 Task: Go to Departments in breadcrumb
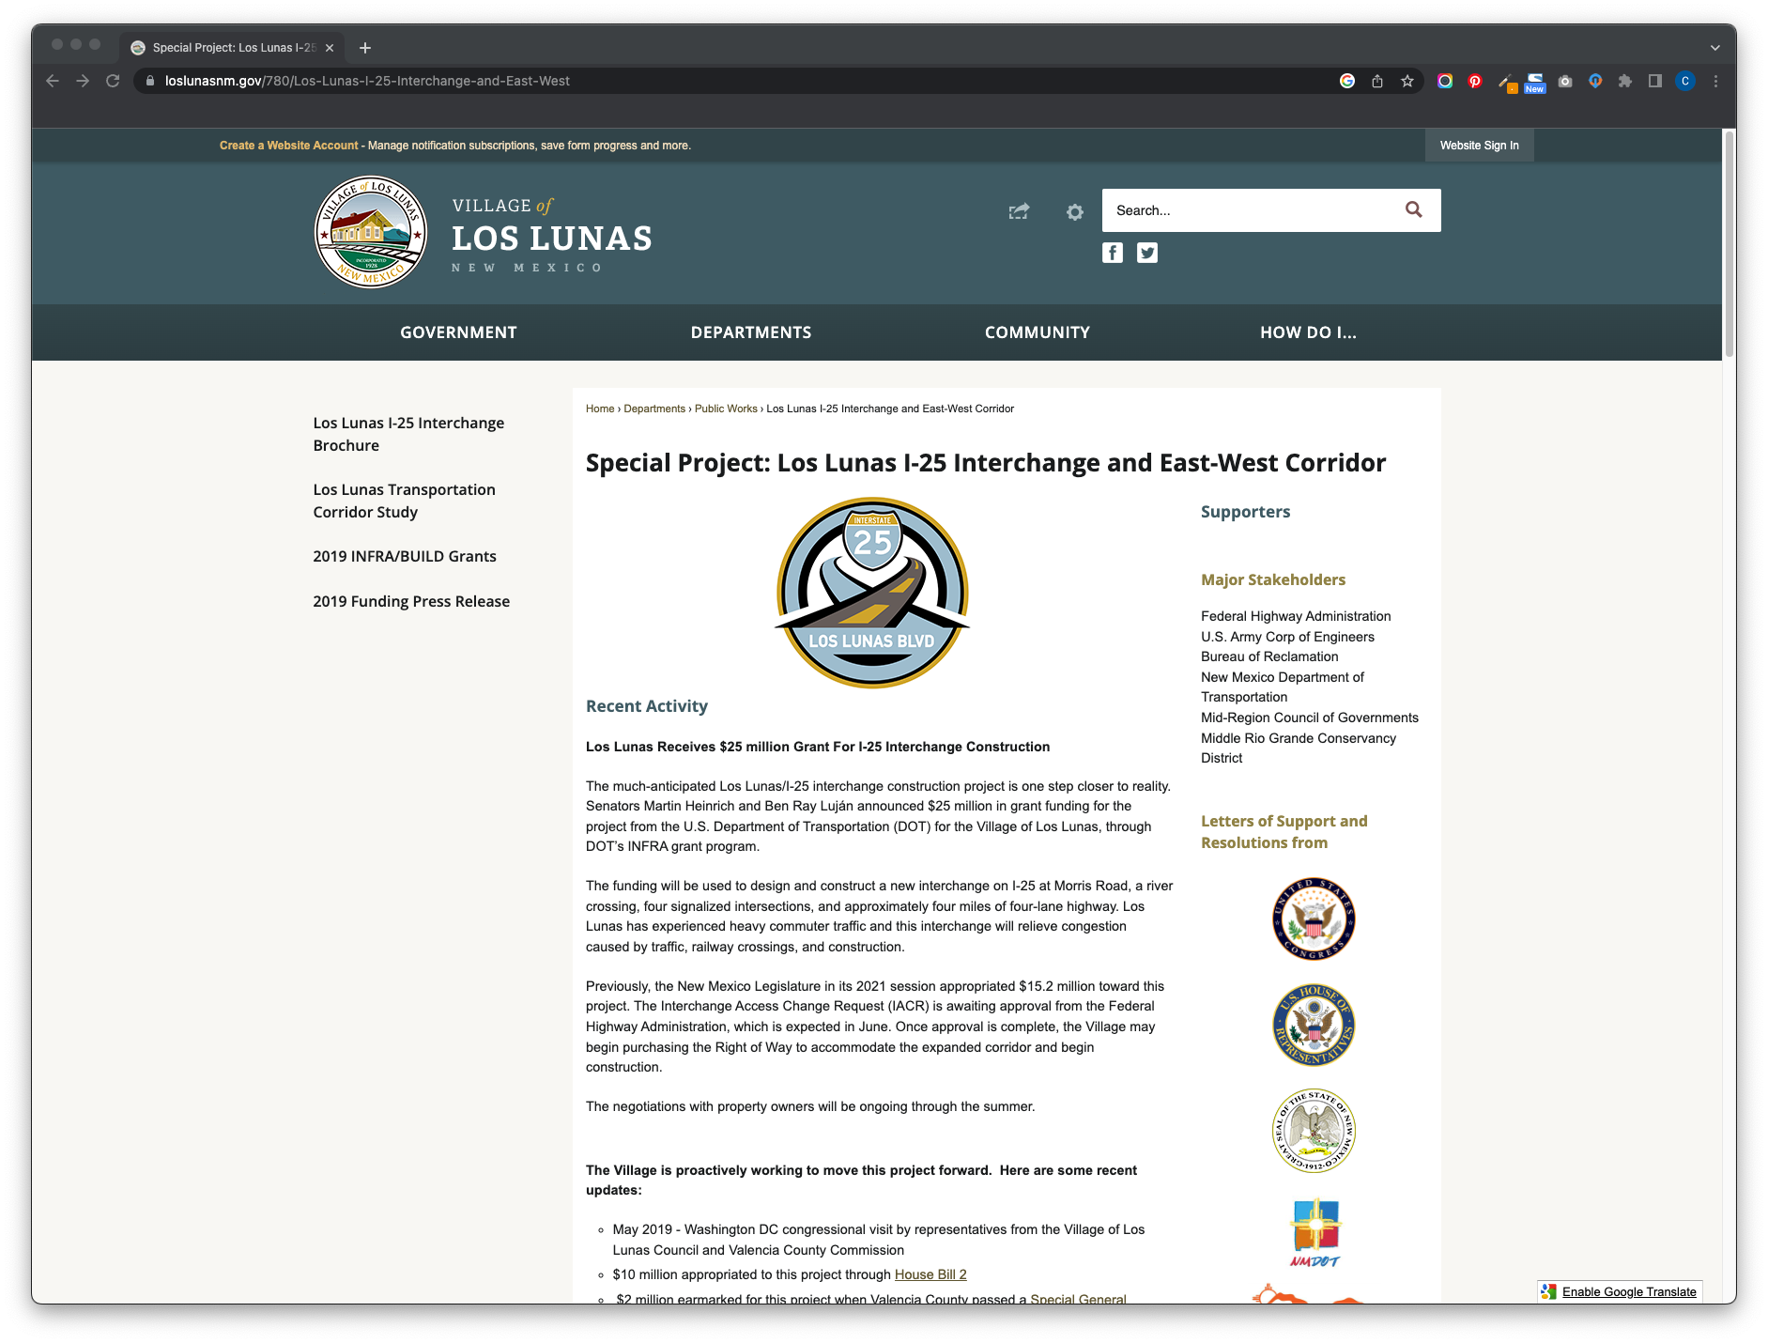[654, 409]
